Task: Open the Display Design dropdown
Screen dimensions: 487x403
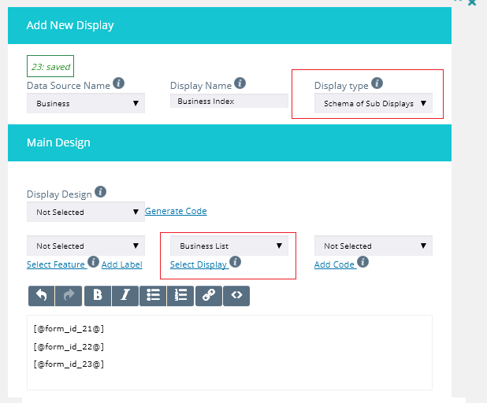Action: (86, 212)
